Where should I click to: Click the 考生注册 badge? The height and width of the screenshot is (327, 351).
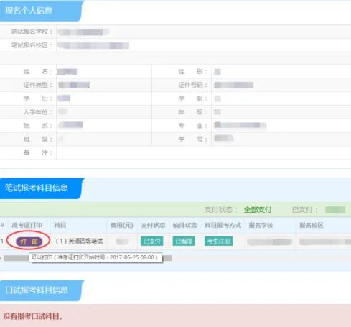tap(218, 241)
